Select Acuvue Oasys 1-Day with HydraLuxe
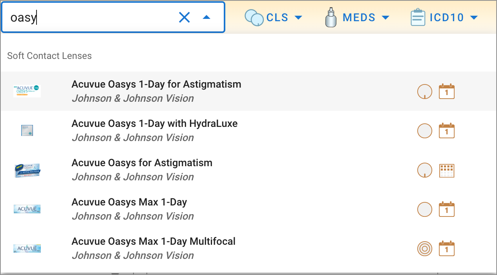The width and height of the screenshot is (497, 275). pyautogui.click(x=154, y=124)
